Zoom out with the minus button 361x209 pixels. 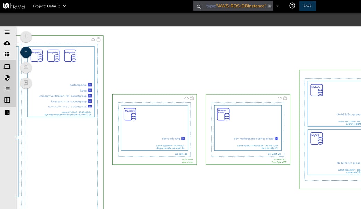[26, 52]
